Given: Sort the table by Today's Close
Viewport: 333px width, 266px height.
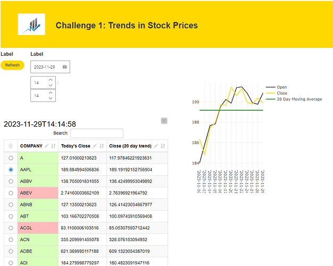Looking at the screenshot, I should [102, 146].
